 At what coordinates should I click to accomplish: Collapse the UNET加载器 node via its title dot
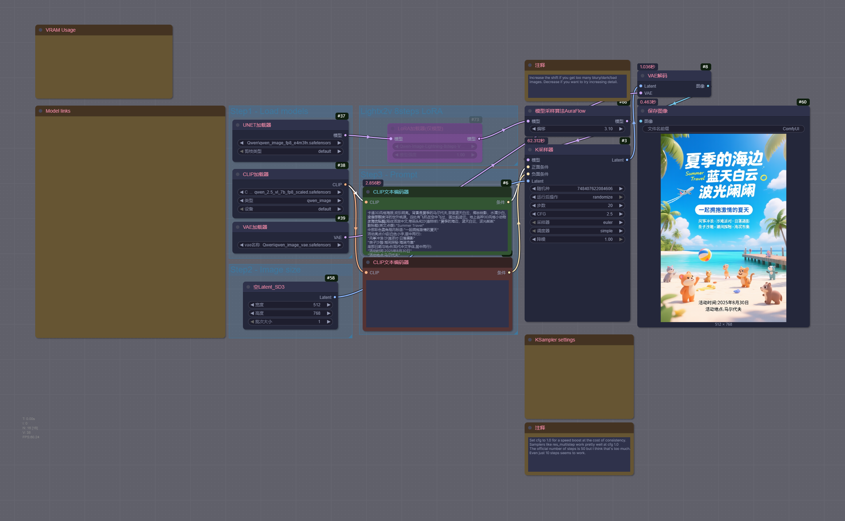238,125
